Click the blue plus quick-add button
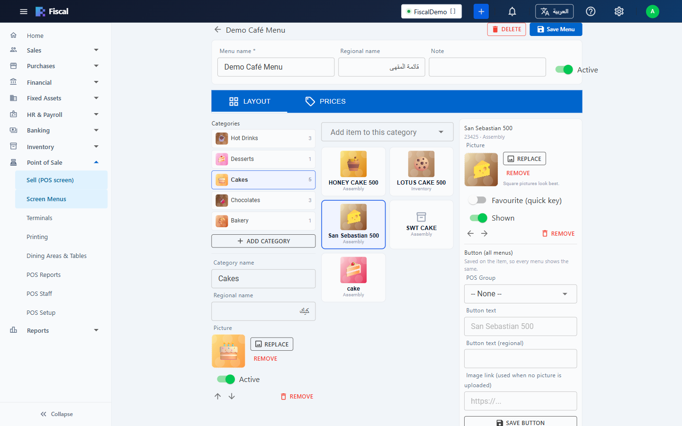 [x=481, y=11]
